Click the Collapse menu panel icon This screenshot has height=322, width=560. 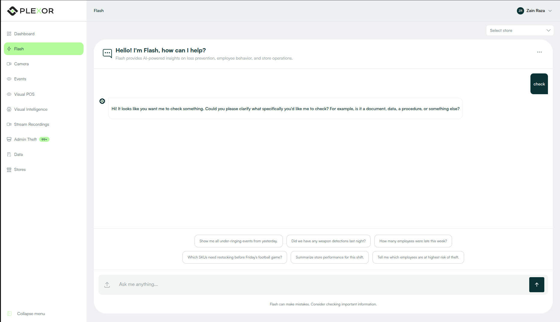[x=9, y=314]
